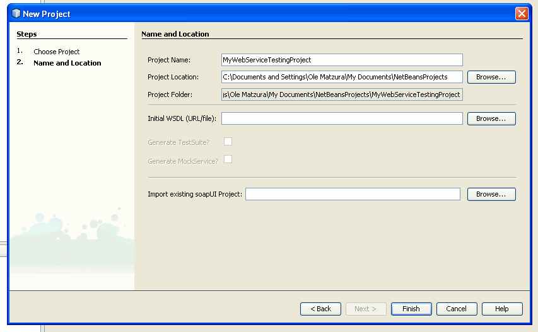Finish the new project wizard
Image resolution: width=538 pixels, height=332 pixels.
411,309
